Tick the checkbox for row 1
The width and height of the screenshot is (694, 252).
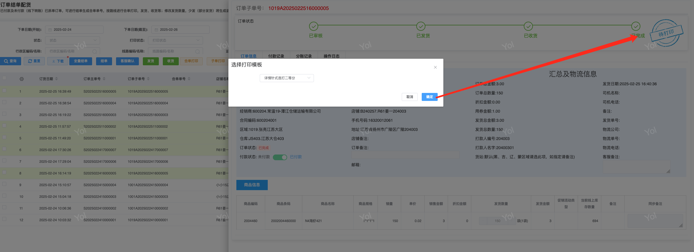click(4, 90)
